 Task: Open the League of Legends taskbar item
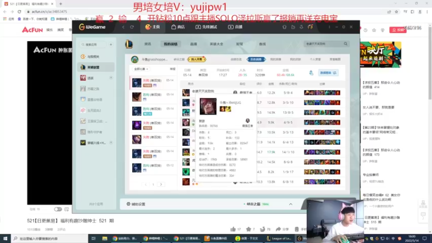(279, 239)
